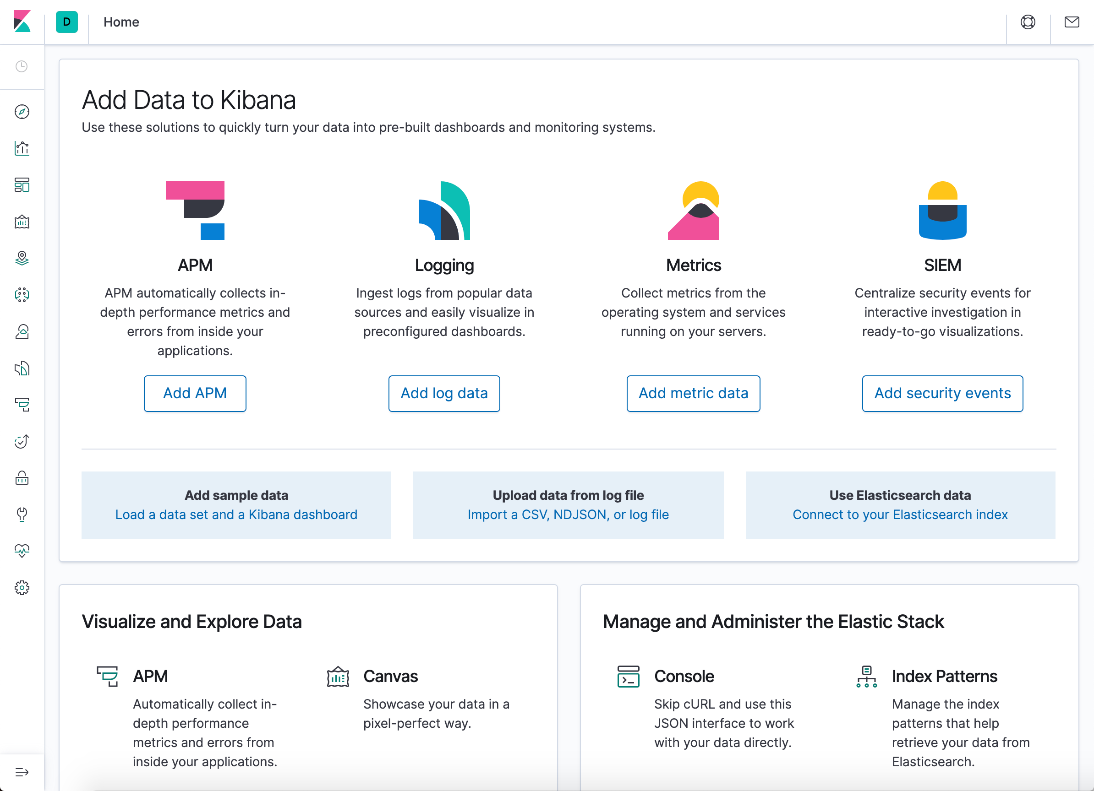Click 'Upload data from log file' title

[568, 495]
